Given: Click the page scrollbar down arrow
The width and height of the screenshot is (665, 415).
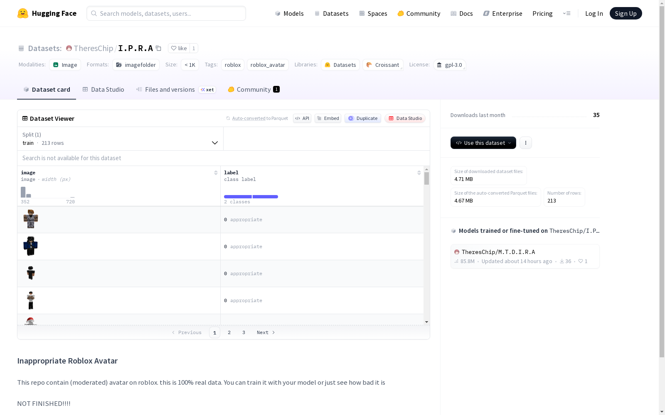Looking at the screenshot, I should tap(662, 412).
